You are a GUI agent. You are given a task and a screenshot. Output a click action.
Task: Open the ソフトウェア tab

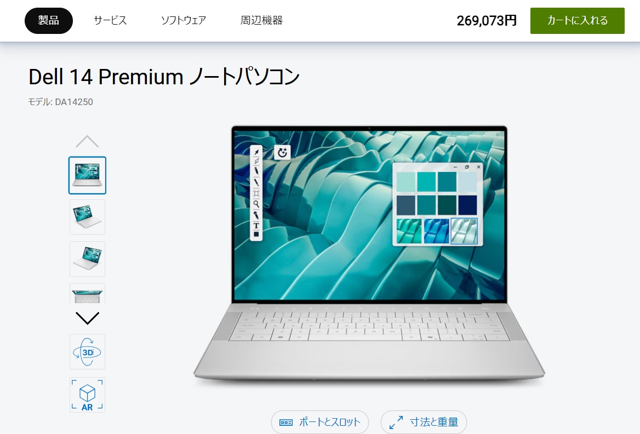pyautogui.click(x=183, y=20)
